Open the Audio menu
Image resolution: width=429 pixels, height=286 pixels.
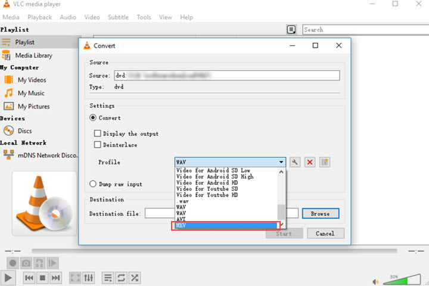pyautogui.click(x=68, y=17)
